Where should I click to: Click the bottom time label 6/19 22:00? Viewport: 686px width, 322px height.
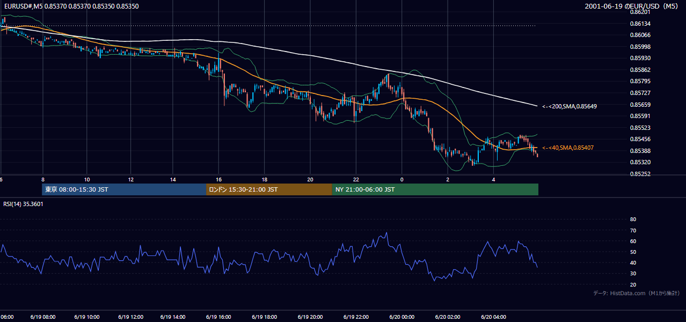[356, 317]
